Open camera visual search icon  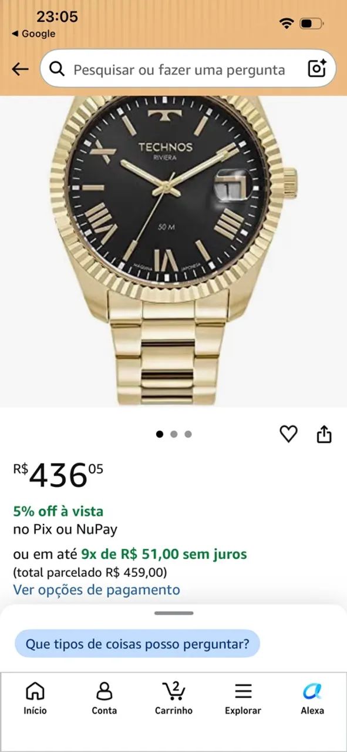317,69
